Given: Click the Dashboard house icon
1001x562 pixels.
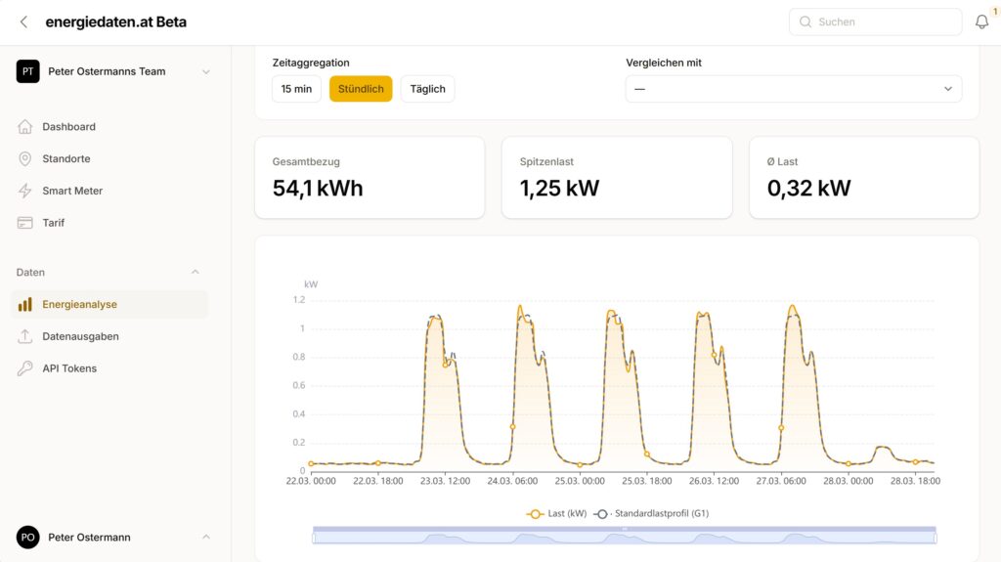Looking at the screenshot, I should pos(25,127).
